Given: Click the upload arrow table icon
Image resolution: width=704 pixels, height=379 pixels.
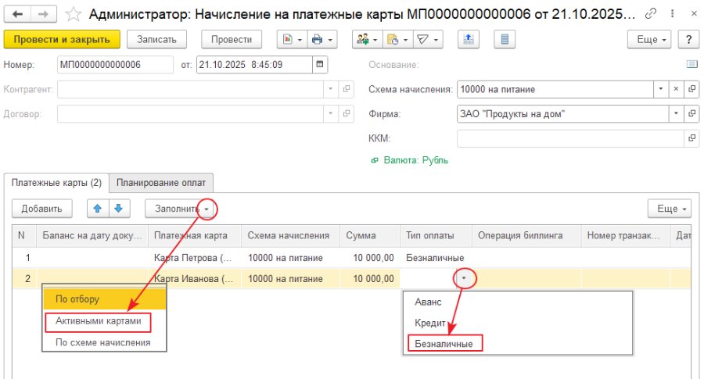Looking at the screenshot, I should click(469, 40).
